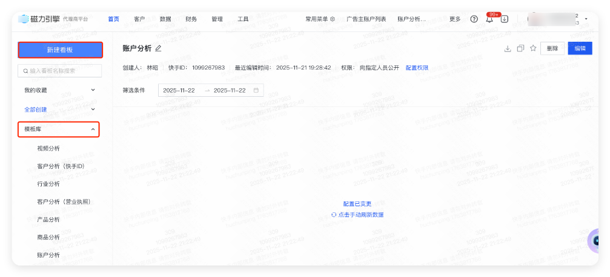This screenshot has width=610, height=277.
Task: Click the start date 2025-11-22 field
Action: (179, 90)
